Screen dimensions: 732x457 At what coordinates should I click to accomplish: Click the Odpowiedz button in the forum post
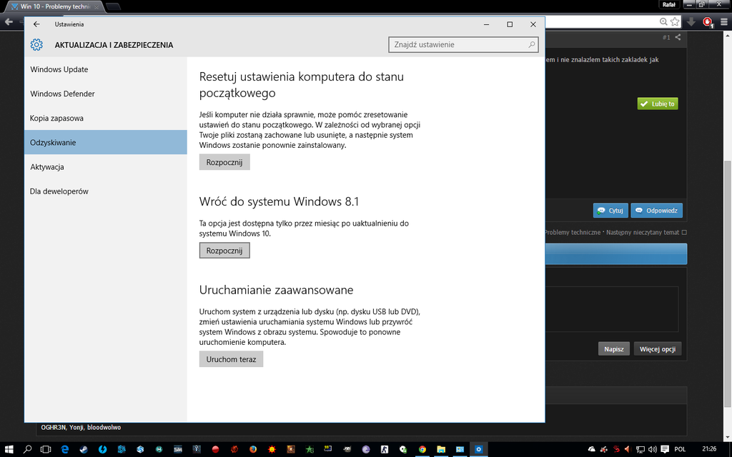pos(657,211)
